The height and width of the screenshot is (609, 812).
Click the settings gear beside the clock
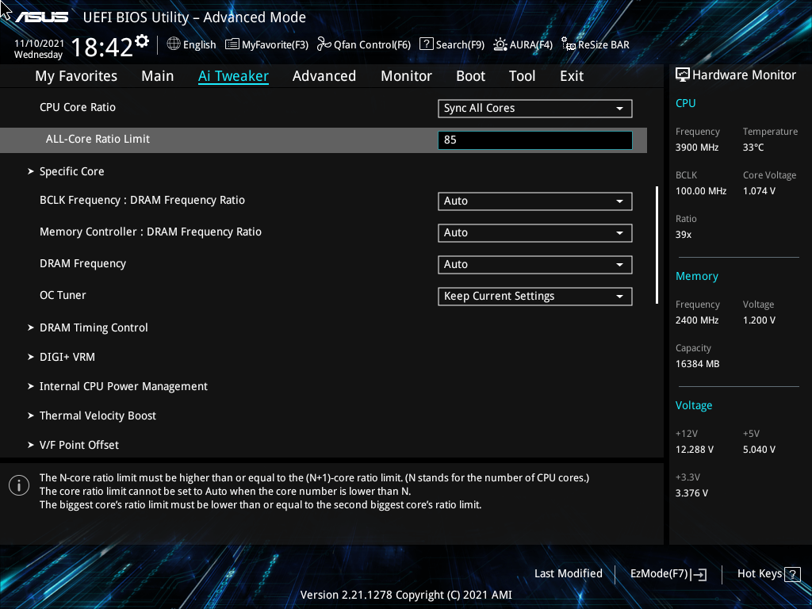tap(142, 41)
